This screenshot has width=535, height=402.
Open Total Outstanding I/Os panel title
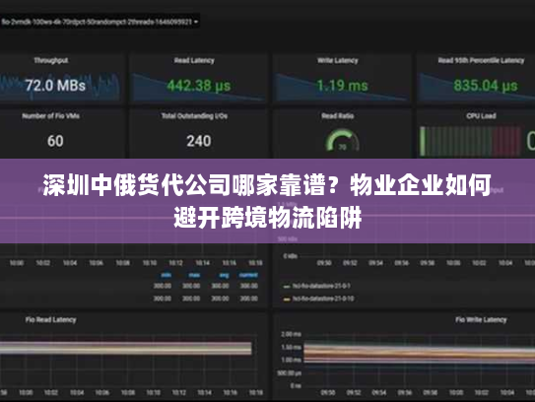194,116
